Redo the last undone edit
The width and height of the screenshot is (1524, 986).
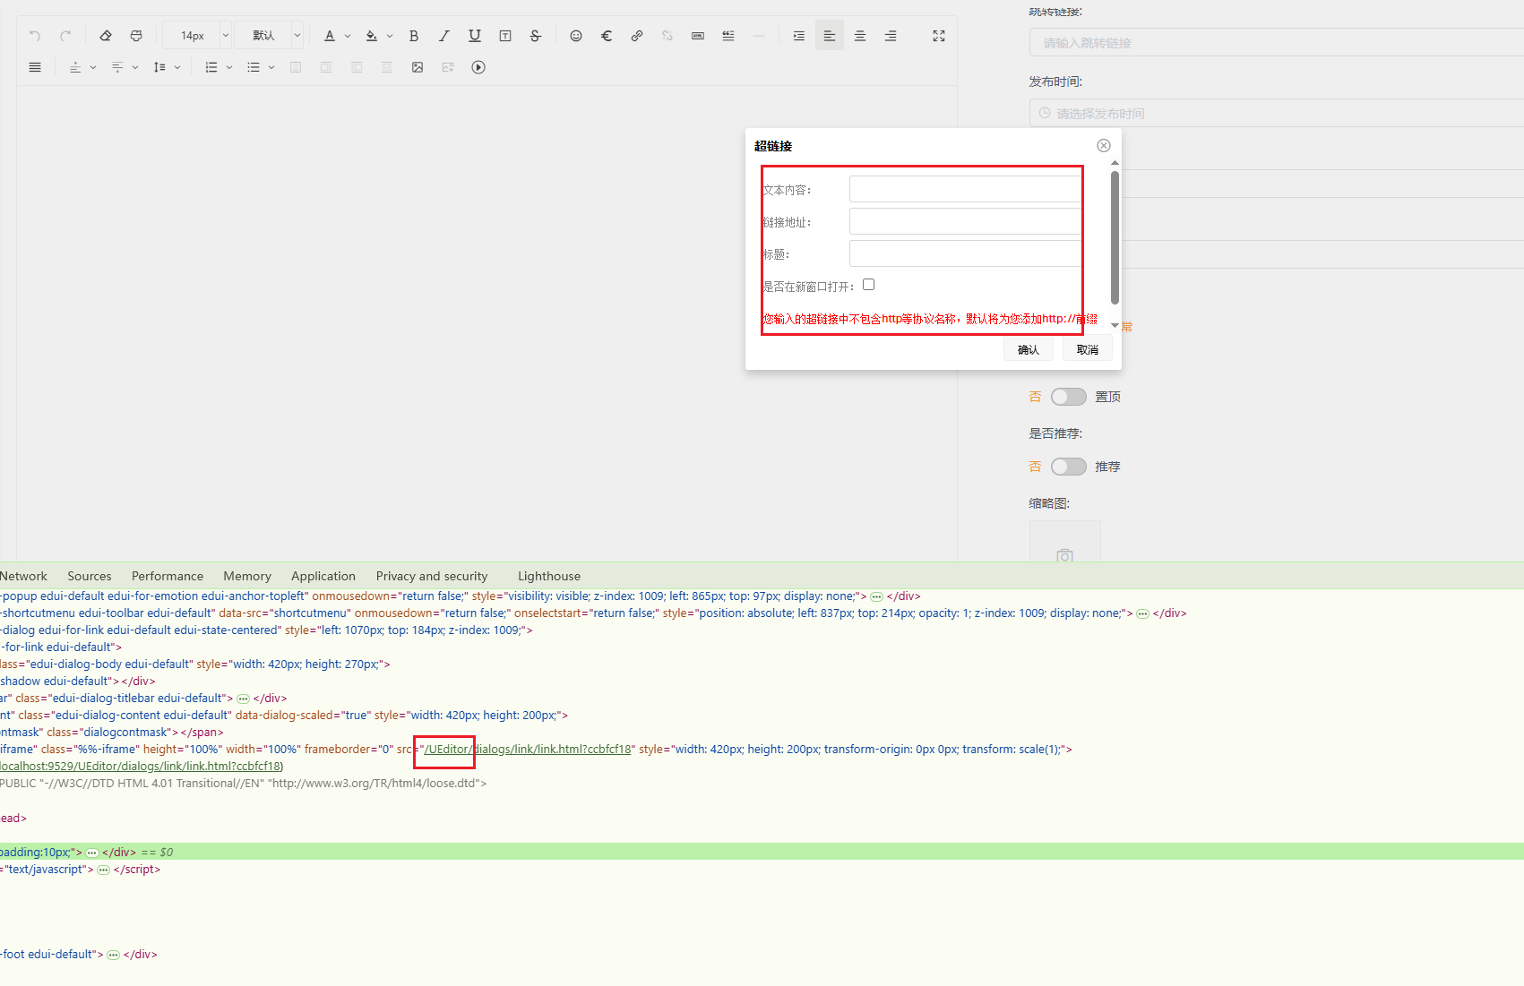[65, 36]
